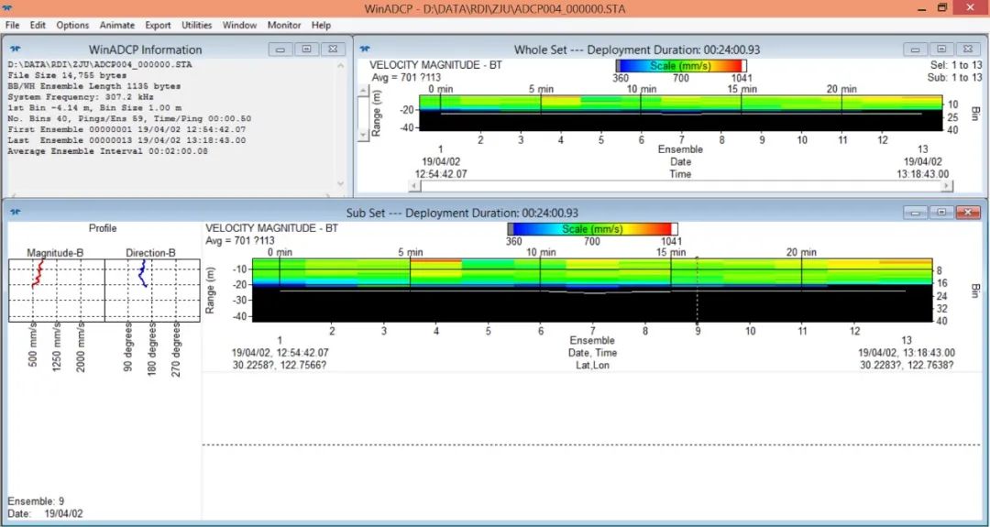This screenshot has width=990, height=527.
Task: Minimize the Sub Set window
Action: (x=915, y=213)
